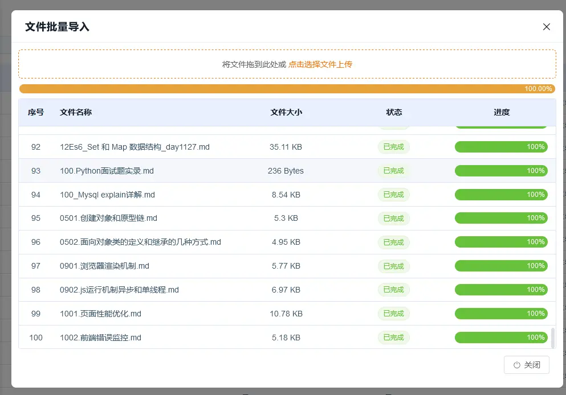Click the 关闭 button
This screenshot has height=395, width=566.
(526, 365)
